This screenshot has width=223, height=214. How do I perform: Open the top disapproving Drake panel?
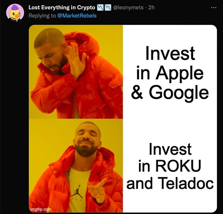click(x=76, y=72)
